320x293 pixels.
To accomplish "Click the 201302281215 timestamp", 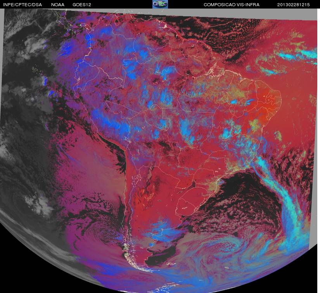I will pyautogui.click(x=293, y=5).
